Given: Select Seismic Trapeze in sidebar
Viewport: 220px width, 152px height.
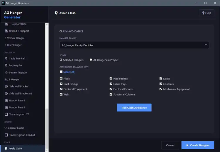Looking at the screenshot, I should [x=23, y=72].
